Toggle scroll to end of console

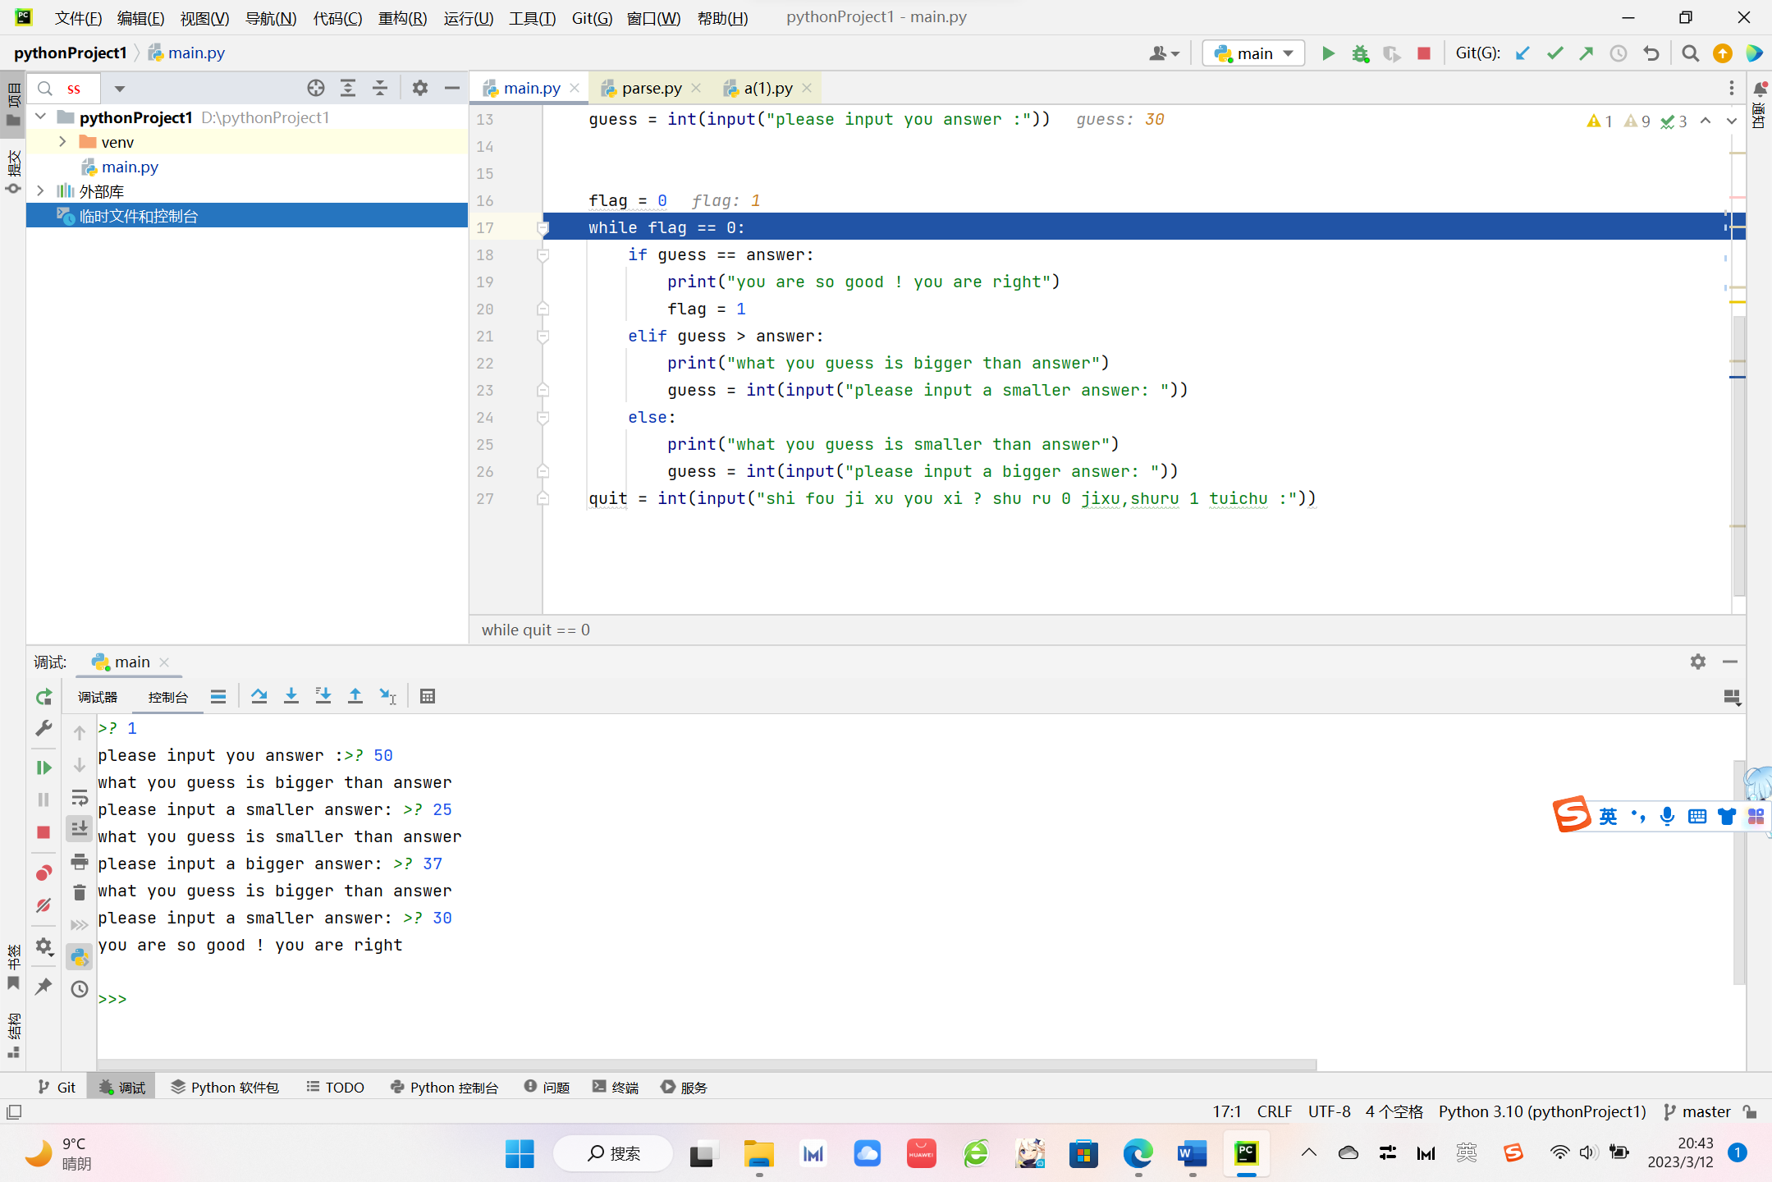[x=80, y=828]
